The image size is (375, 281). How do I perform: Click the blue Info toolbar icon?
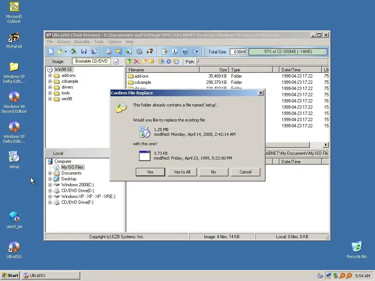click(175, 52)
